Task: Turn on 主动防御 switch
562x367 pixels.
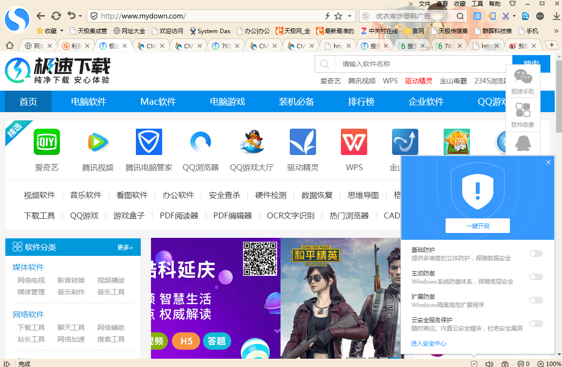Action: (536, 277)
